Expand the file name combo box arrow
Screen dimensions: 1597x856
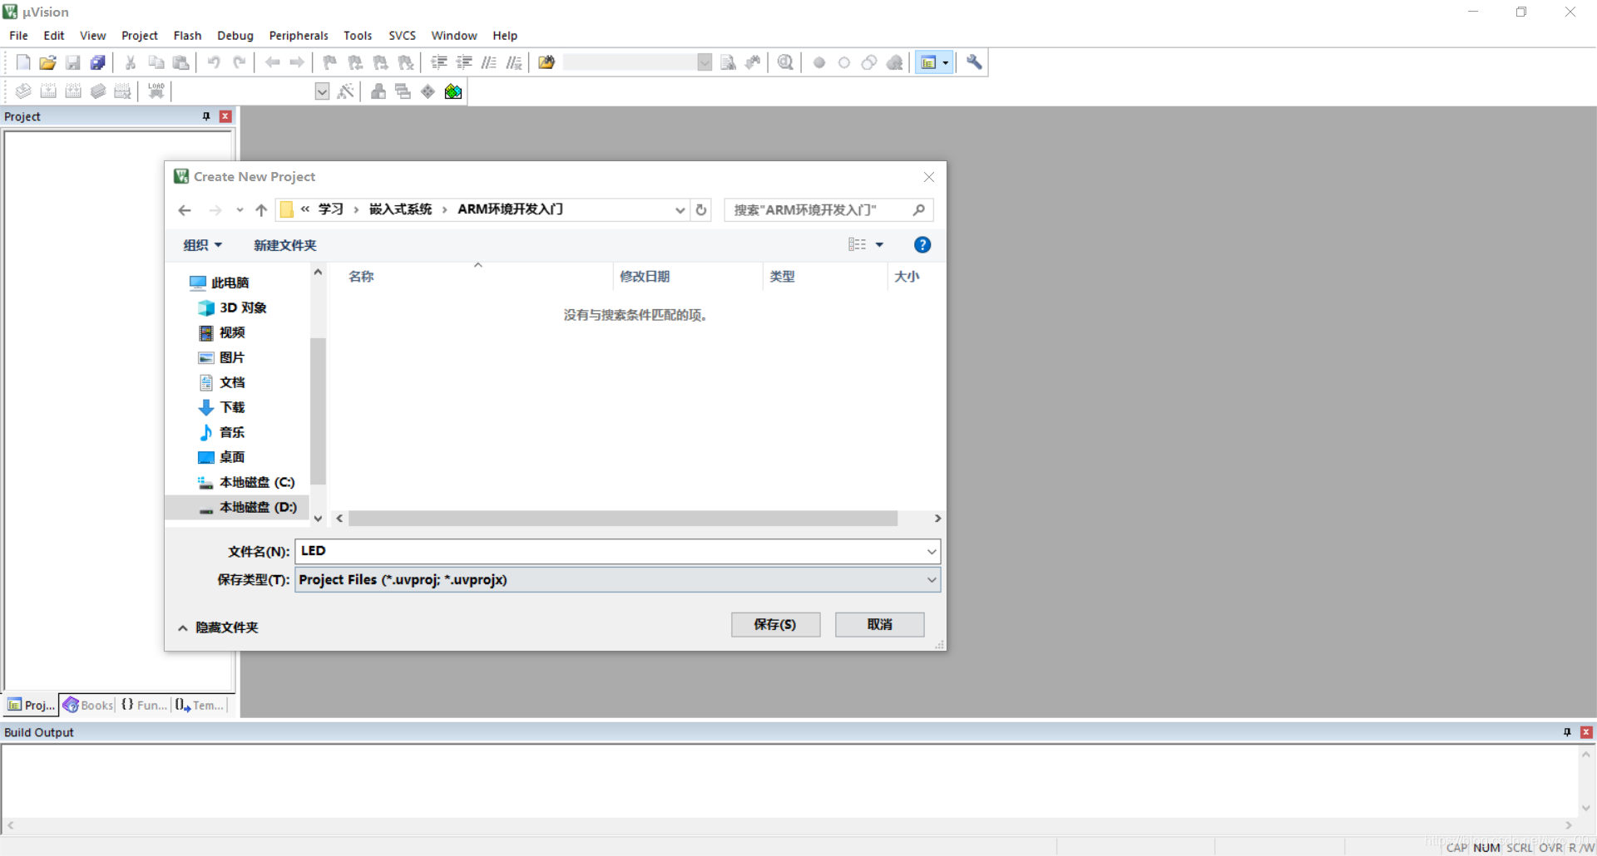[x=932, y=551]
